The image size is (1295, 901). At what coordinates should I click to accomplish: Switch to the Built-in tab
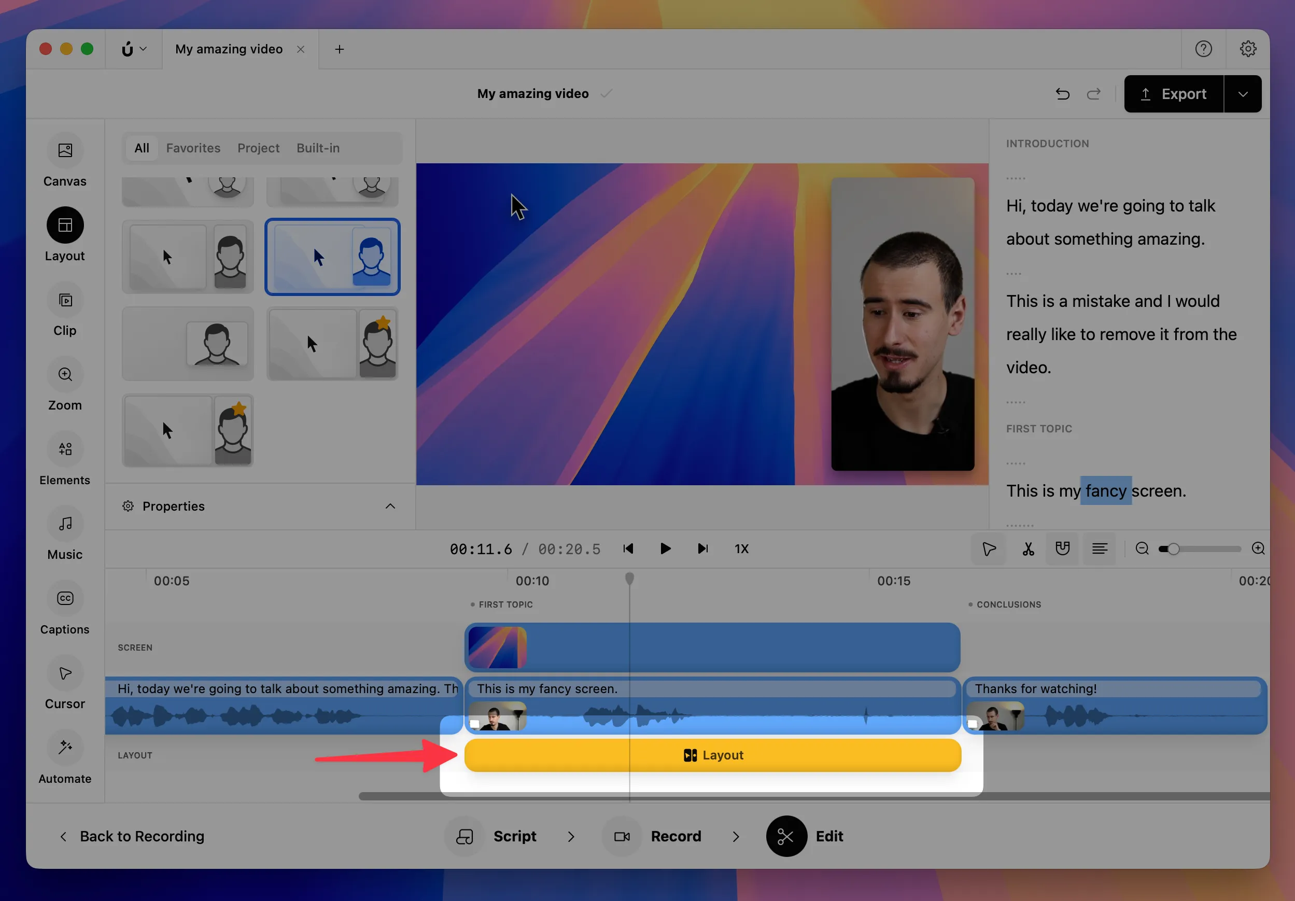point(318,148)
